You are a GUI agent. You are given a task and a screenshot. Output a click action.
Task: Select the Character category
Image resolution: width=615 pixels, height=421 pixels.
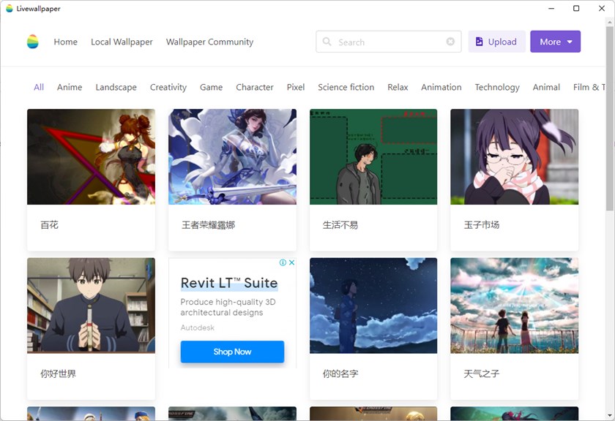point(255,87)
